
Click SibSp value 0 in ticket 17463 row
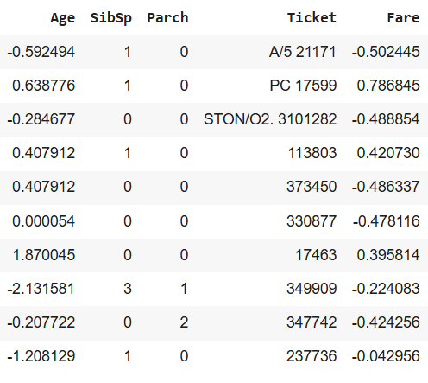click(128, 255)
